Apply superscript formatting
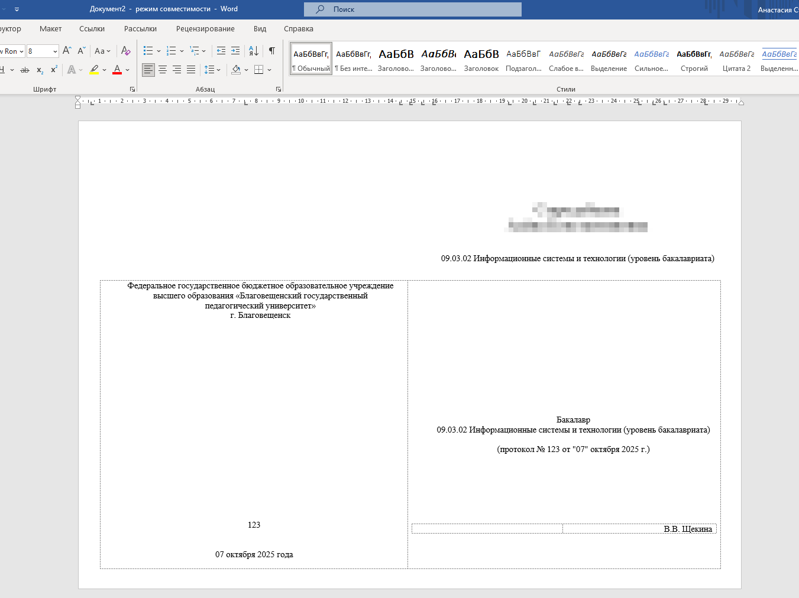This screenshot has height=598, width=799. 54,70
